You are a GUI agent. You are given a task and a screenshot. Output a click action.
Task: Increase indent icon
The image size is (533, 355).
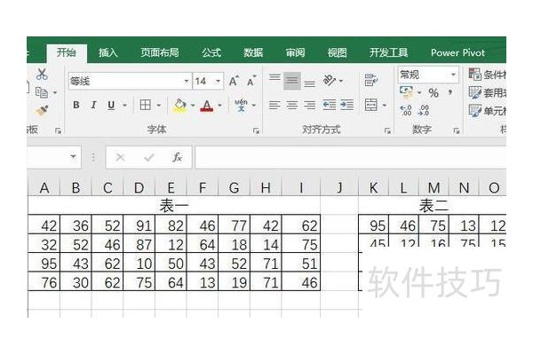pyautogui.click(x=346, y=105)
